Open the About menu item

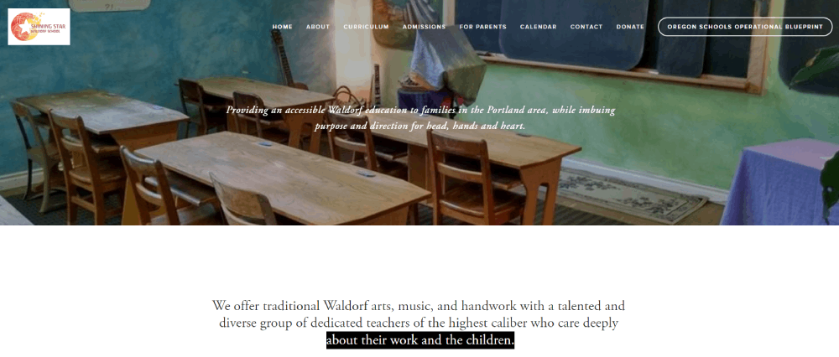(318, 27)
